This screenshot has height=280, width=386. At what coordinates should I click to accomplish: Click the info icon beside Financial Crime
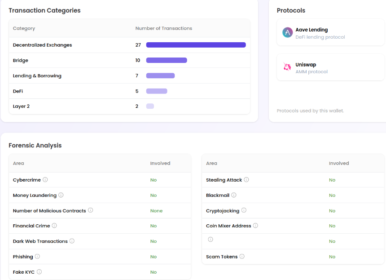point(54,226)
